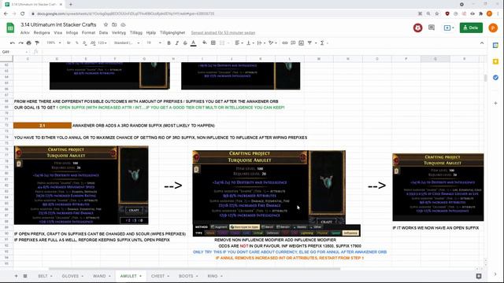Open text rotation dropdown

tap(272, 42)
